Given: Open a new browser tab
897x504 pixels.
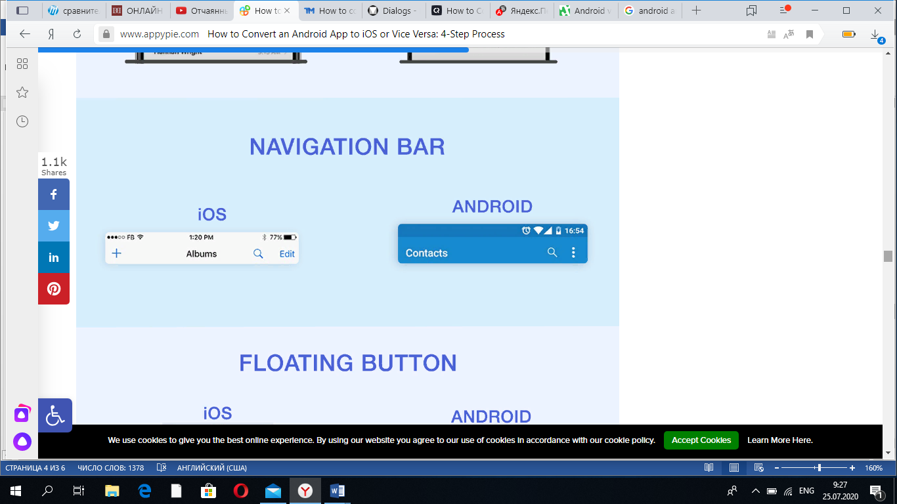Looking at the screenshot, I should 697,10.
